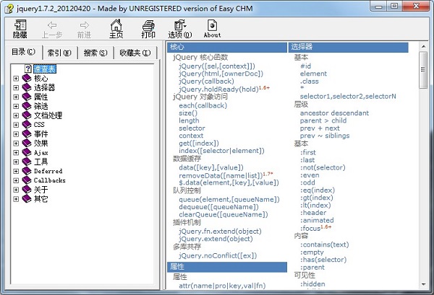Open the jQuery.holdReady(hold) link
This screenshot has height=295, width=434.
click(x=218, y=89)
